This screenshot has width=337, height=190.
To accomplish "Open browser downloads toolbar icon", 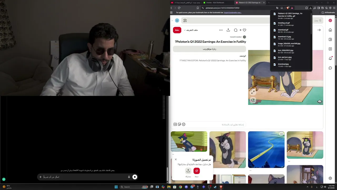I will point(311,8).
